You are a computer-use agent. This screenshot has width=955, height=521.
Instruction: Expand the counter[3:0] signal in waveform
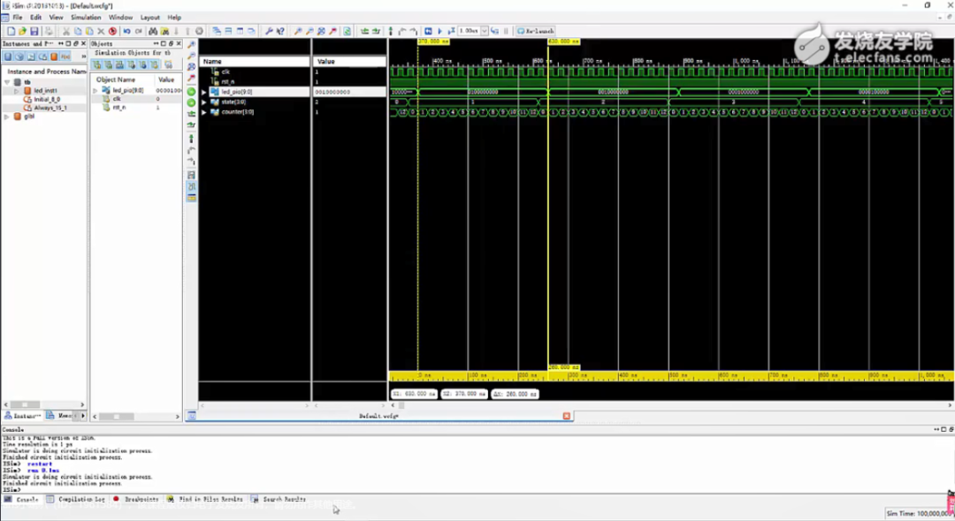204,112
